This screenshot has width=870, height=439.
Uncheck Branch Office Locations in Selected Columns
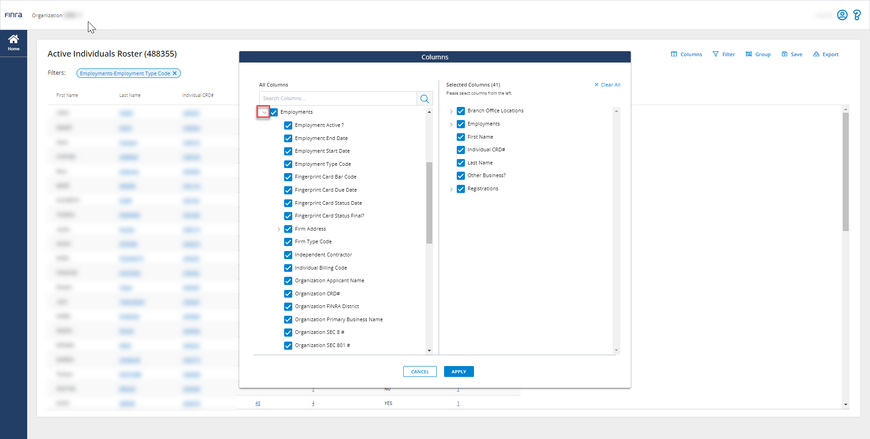461,111
